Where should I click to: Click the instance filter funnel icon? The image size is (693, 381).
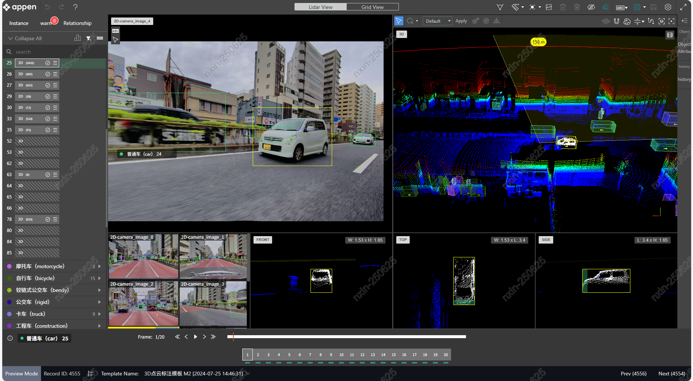click(88, 38)
